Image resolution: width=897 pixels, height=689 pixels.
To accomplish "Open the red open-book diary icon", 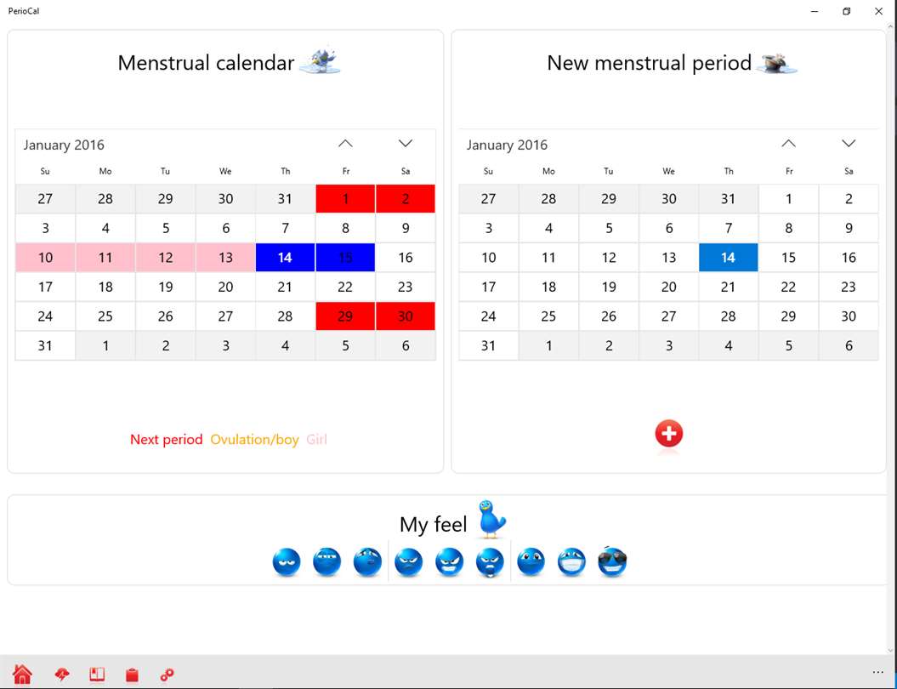I will [97, 675].
